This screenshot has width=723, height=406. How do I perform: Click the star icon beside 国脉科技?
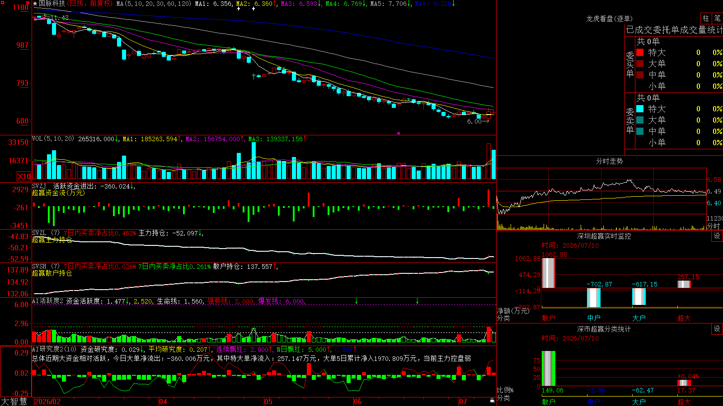(35, 4)
